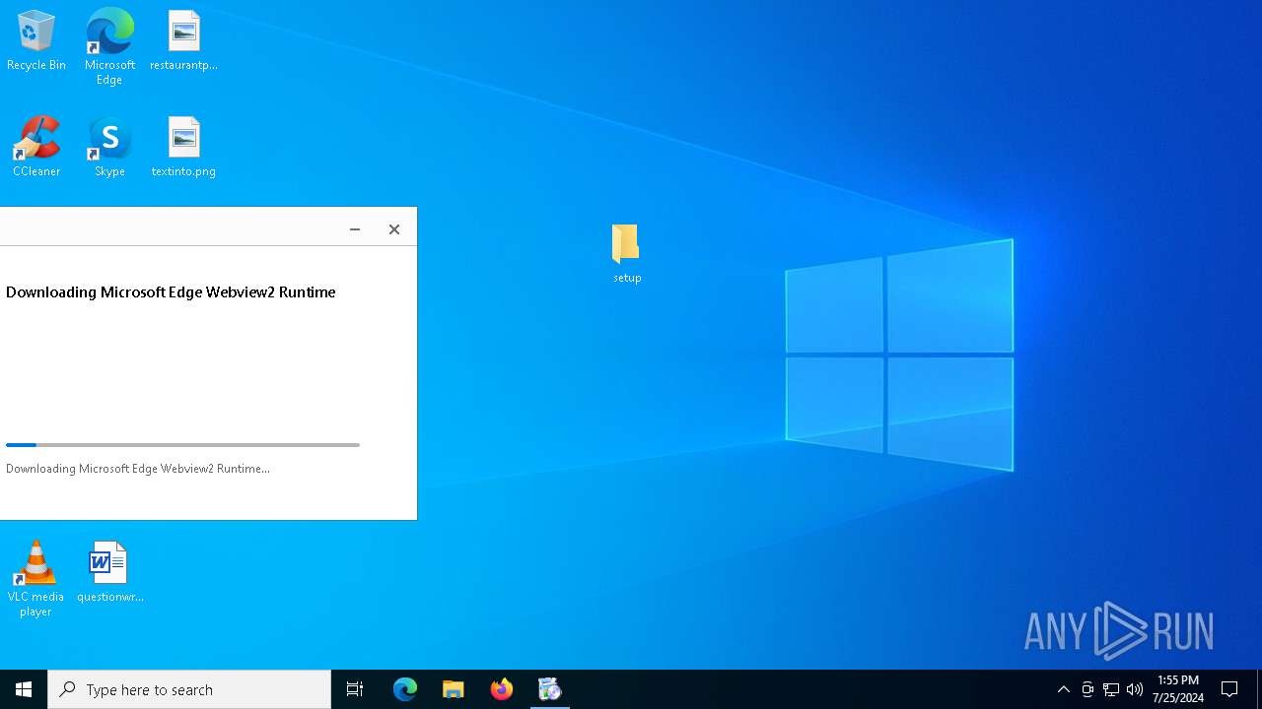Open the Action Center notifications icon
Viewport: 1262px width, 709px height.
1229,689
